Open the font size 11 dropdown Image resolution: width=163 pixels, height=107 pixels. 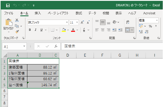(x=77, y=22)
